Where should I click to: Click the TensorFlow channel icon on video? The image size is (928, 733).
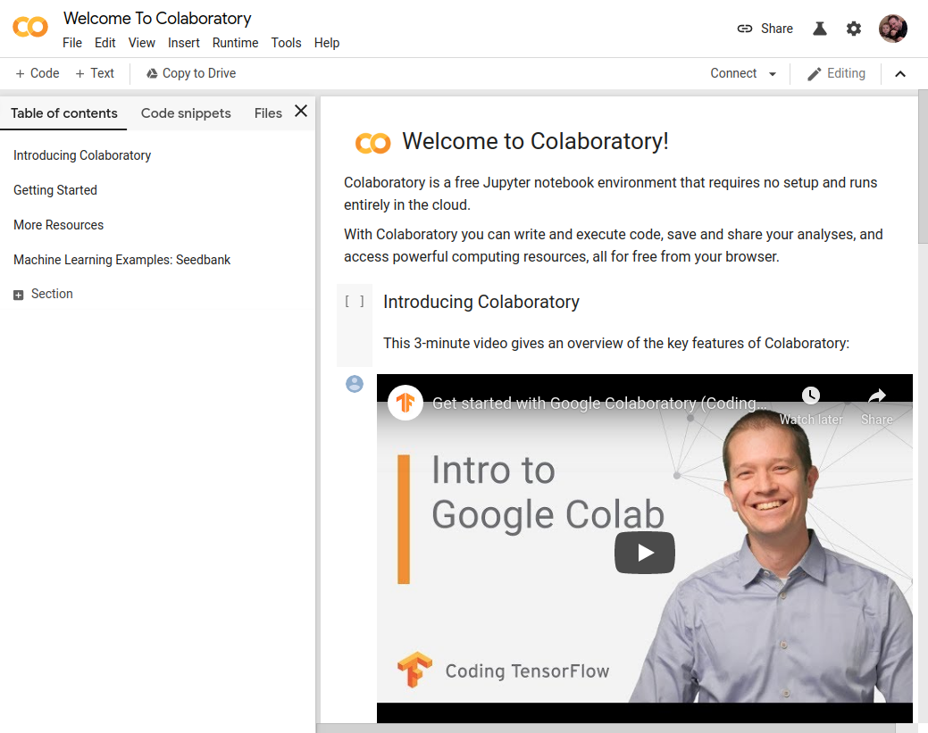(406, 403)
